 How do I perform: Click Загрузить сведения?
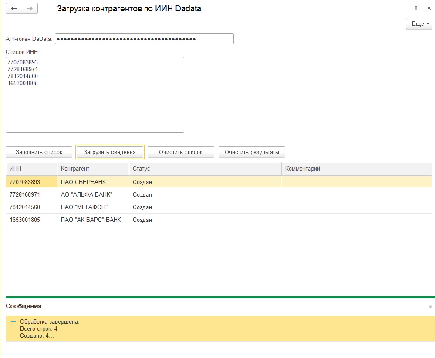click(110, 152)
